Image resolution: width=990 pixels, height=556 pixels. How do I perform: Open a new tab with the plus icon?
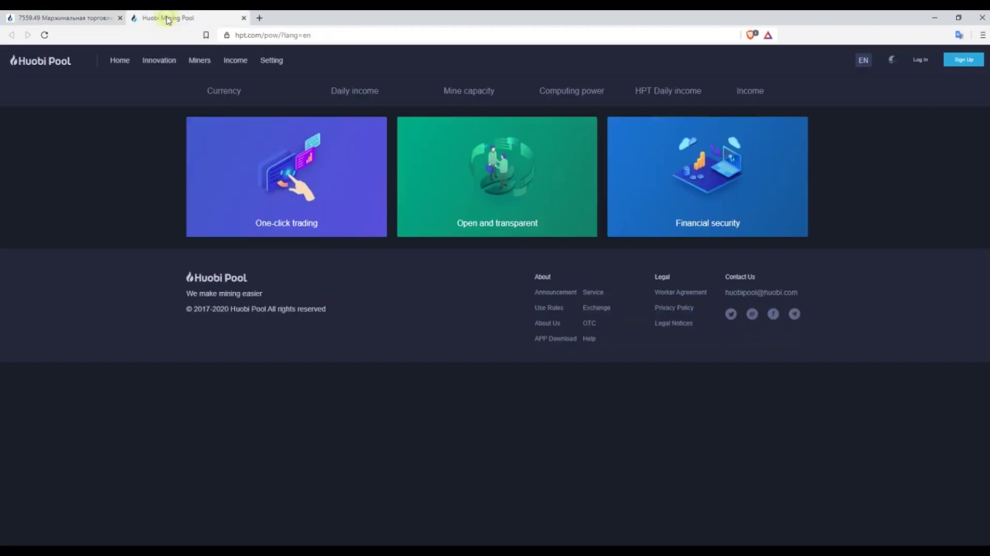[259, 18]
